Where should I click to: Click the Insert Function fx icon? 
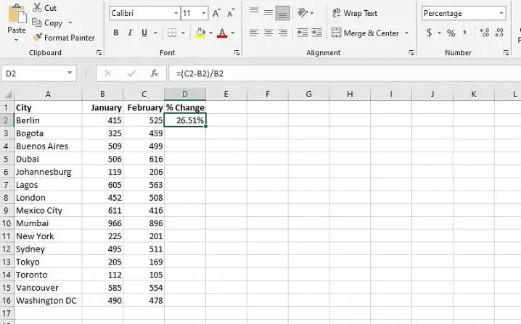click(x=154, y=73)
